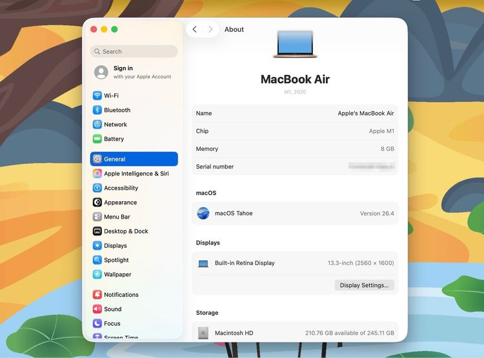Select the Desktop & Dock icon
Screen dimensions: 484x358
point(97,231)
